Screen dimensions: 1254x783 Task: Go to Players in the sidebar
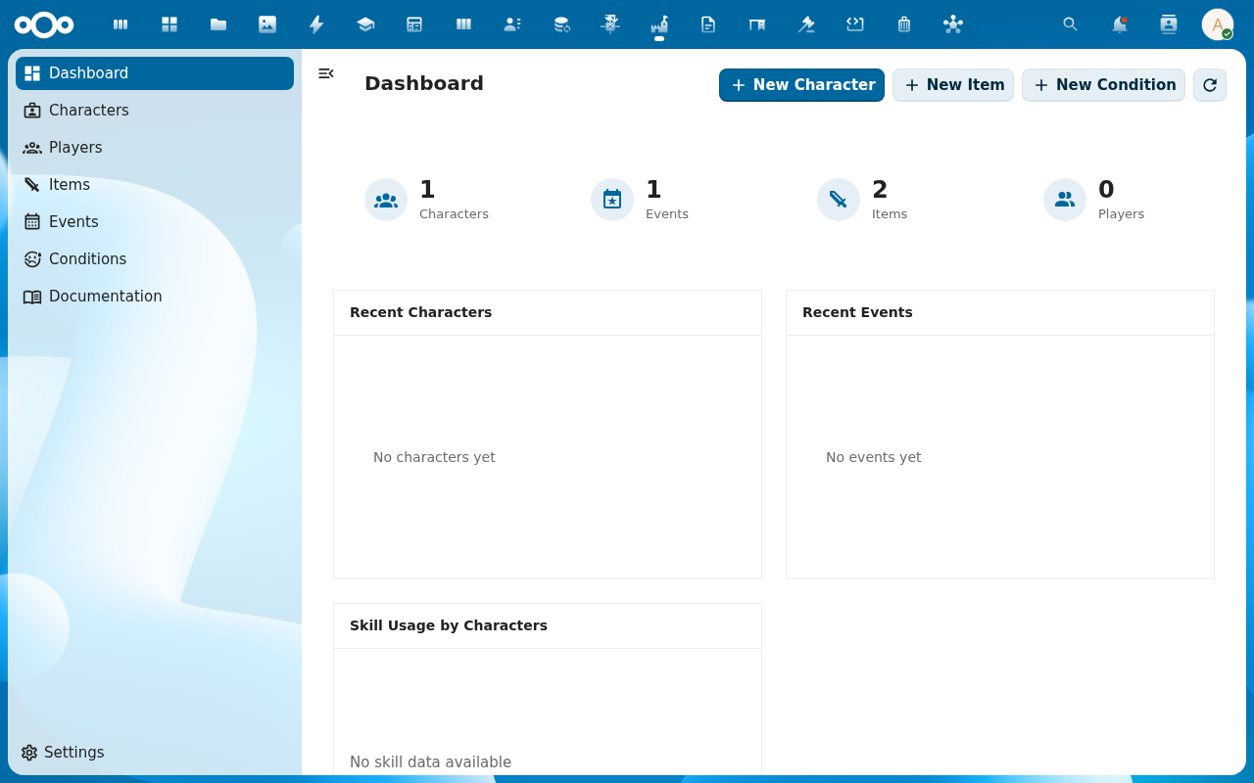point(155,148)
